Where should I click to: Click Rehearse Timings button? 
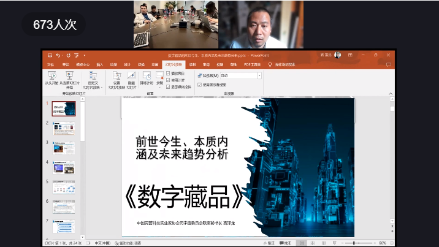[x=147, y=78]
